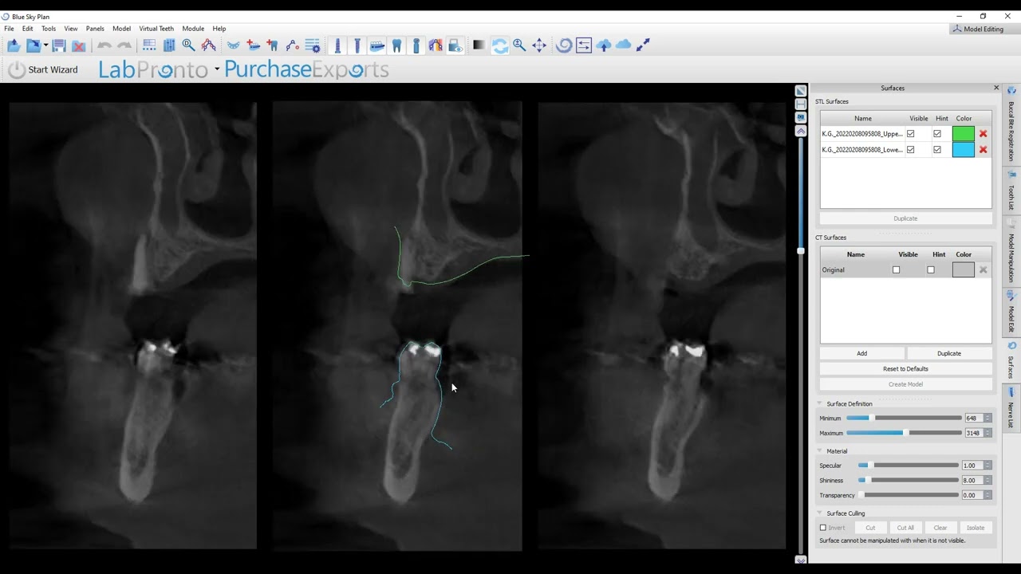The width and height of the screenshot is (1021, 574).
Task: Click the panoramic curve drawing icon
Action: (208, 45)
